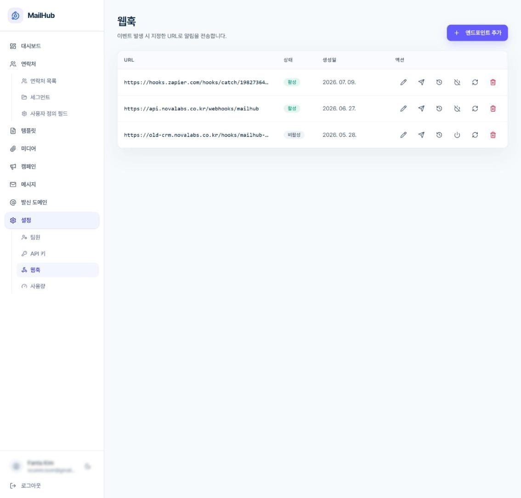The image size is (521, 498).
Task: Open 세그먼트 submenu item
Action: click(x=58, y=97)
